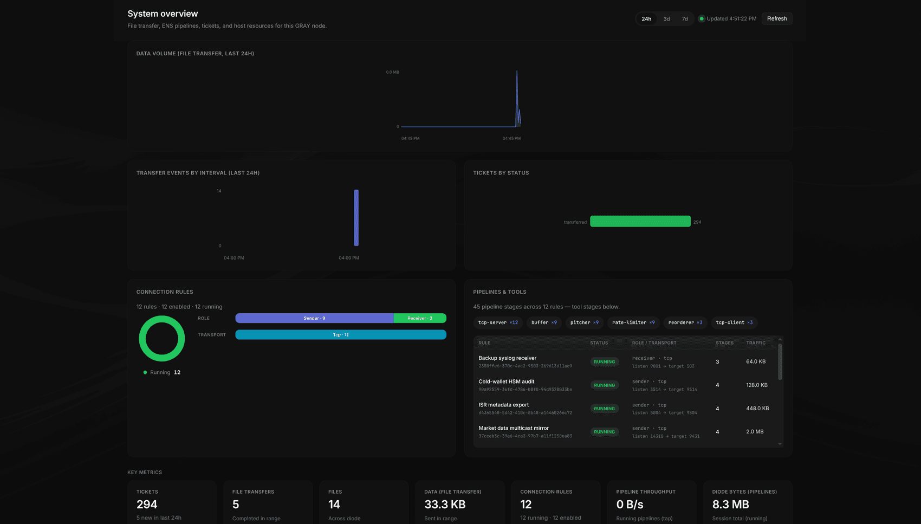Click the 64.0 KB traffic value

756,361
